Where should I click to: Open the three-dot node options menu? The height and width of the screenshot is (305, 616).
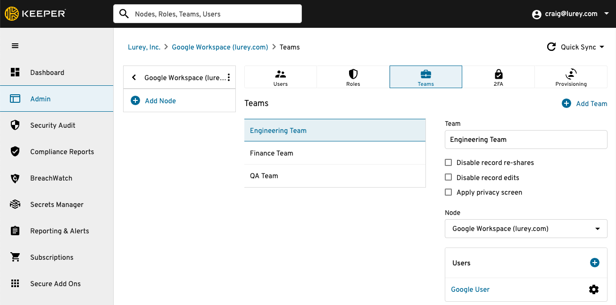point(229,77)
